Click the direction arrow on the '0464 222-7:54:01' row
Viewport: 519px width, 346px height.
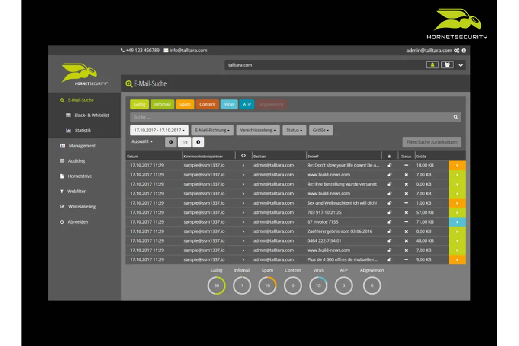coord(243,241)
